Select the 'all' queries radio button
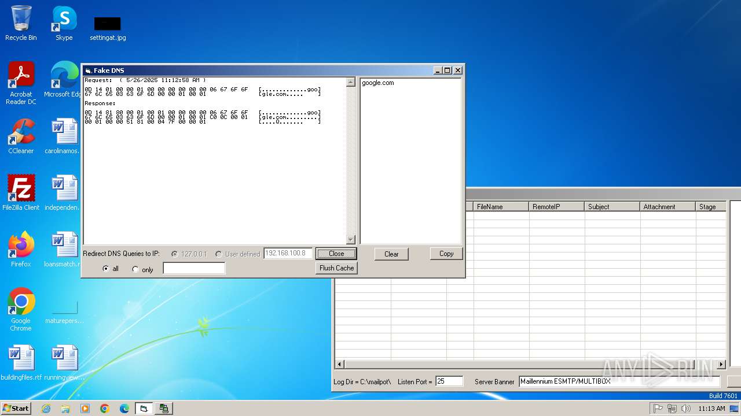 (x=105, y=269)
